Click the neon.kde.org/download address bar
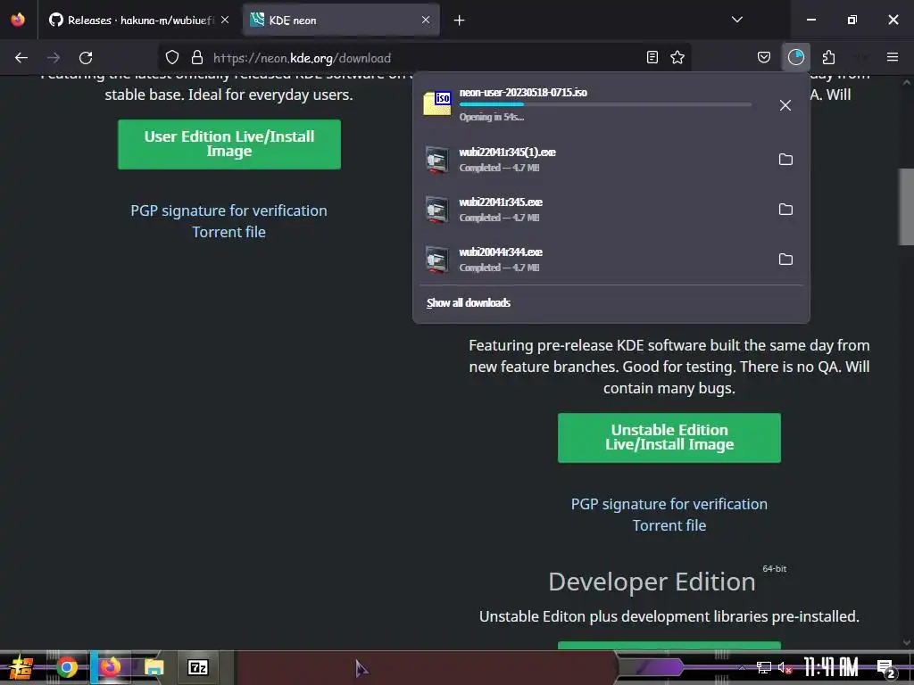 [x=424, y=58]
